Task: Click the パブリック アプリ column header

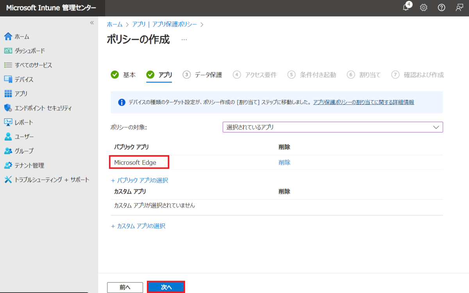Action: tap(131, 147)
